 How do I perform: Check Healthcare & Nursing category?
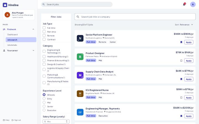(44, 56)
